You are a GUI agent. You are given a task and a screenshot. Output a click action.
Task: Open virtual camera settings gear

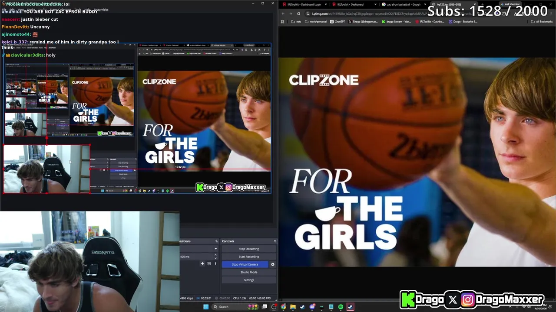tap(273, 264)
